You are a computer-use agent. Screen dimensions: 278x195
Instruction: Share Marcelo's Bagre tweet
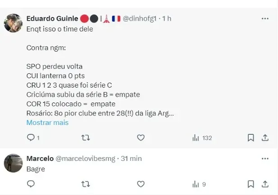click(x=265, y=184)
